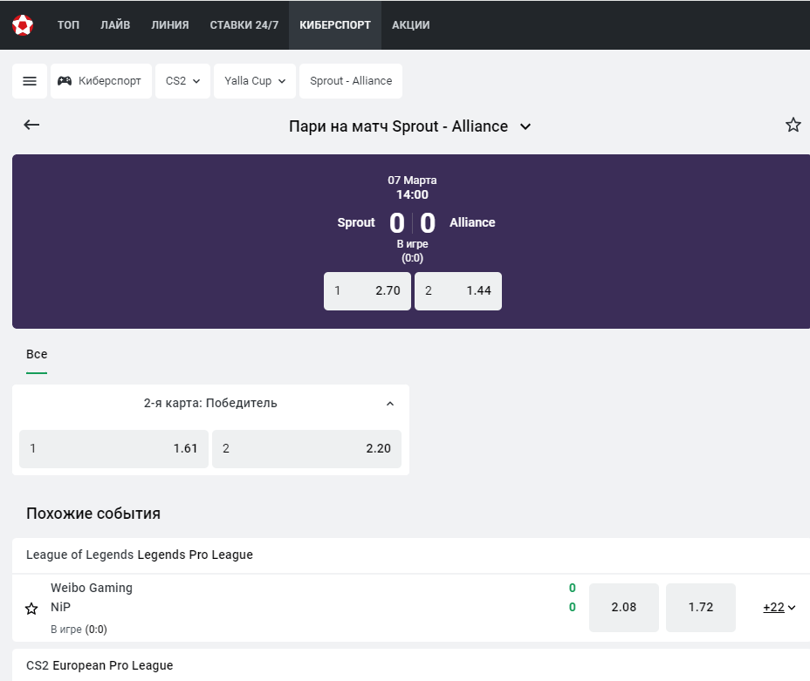Viewport: 810px width, 681px height.
Task: Select the Все markets tab
Action: point(37,354)
